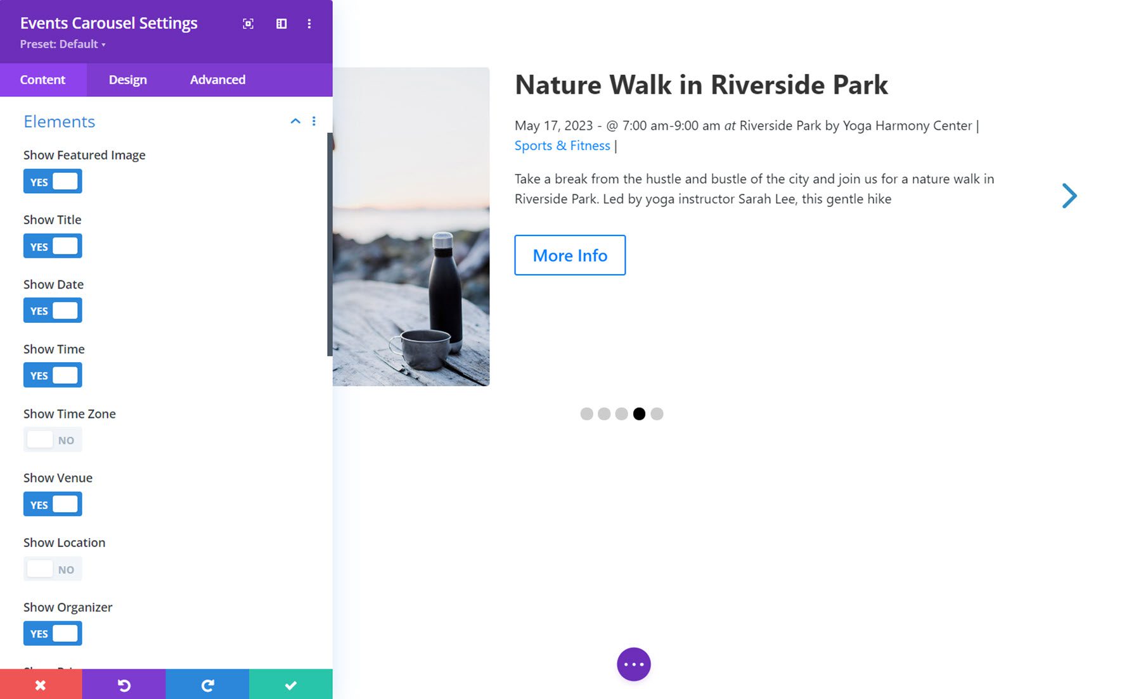Undo the last change
Screen dimensions: 1141x699
point(124,684)
